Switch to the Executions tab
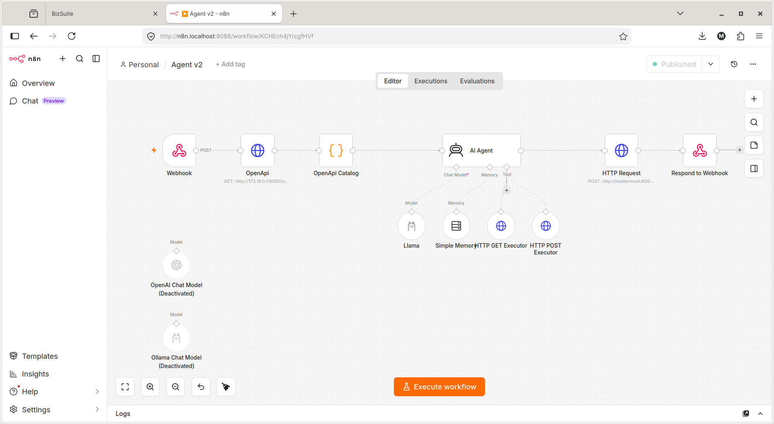Viewport: 774px width, 424px height. tap(431, 81)
